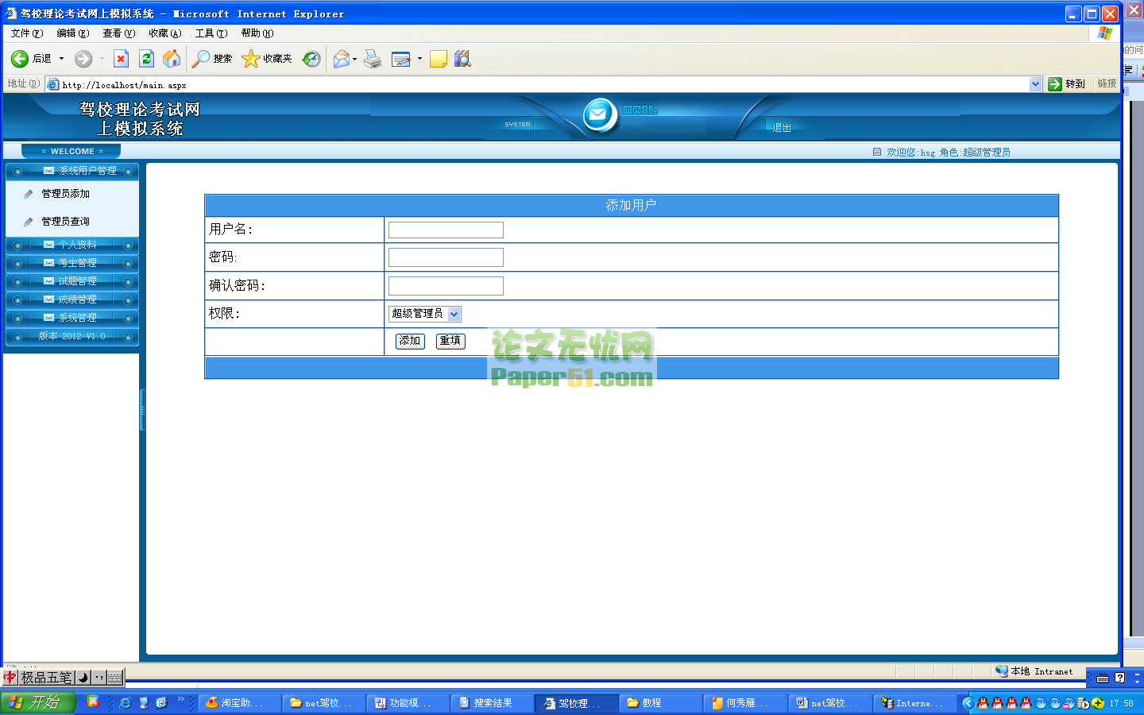Go to the Home page icon

point(172,59)
